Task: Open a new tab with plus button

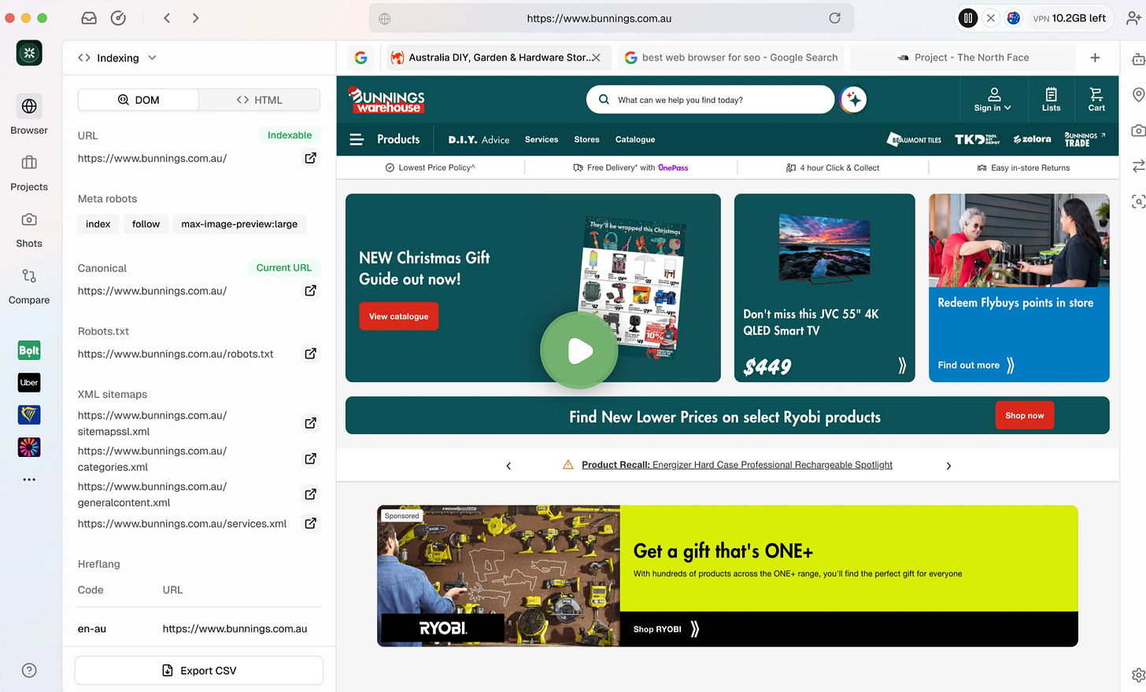Action: (x=1095, y=57)
